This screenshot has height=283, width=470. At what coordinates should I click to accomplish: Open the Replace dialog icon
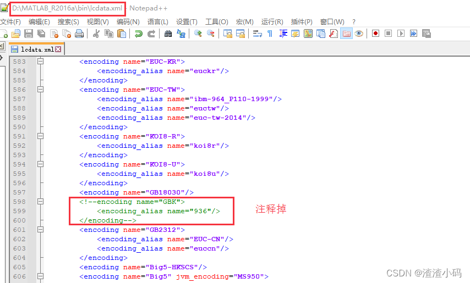[x=181, y=34]
